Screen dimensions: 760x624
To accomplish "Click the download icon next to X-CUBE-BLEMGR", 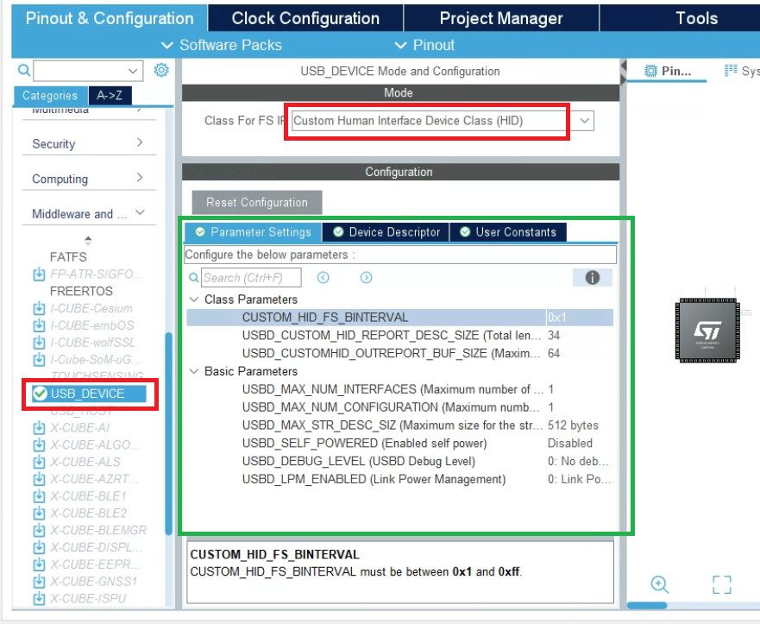I will (39, 530).
